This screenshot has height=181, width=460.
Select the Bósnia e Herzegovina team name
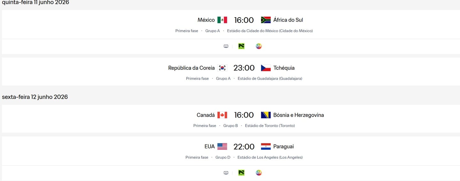point(298,115)
